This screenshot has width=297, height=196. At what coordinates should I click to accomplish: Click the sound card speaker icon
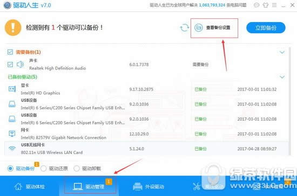(x=20, y=65)
